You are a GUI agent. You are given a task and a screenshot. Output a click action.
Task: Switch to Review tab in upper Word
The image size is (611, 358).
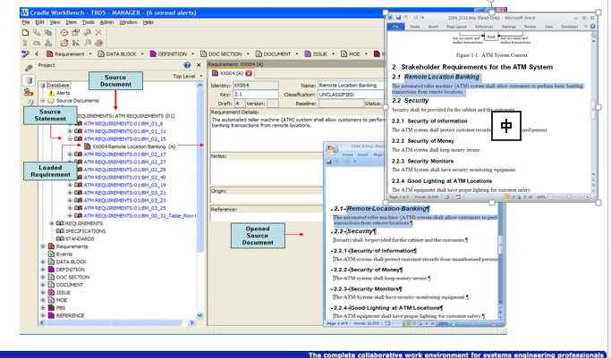(x=530, y=27)
